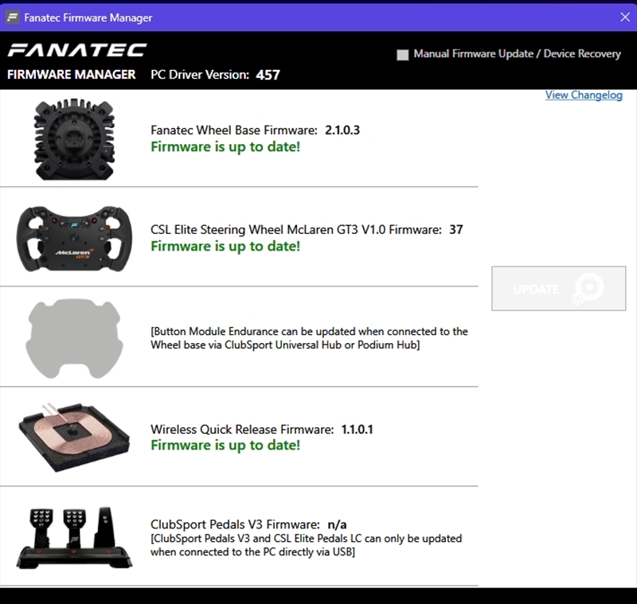Click the pedals firmware n/a value
The width and height of the screenshot is (637, 604).
[x=337, y=525]
